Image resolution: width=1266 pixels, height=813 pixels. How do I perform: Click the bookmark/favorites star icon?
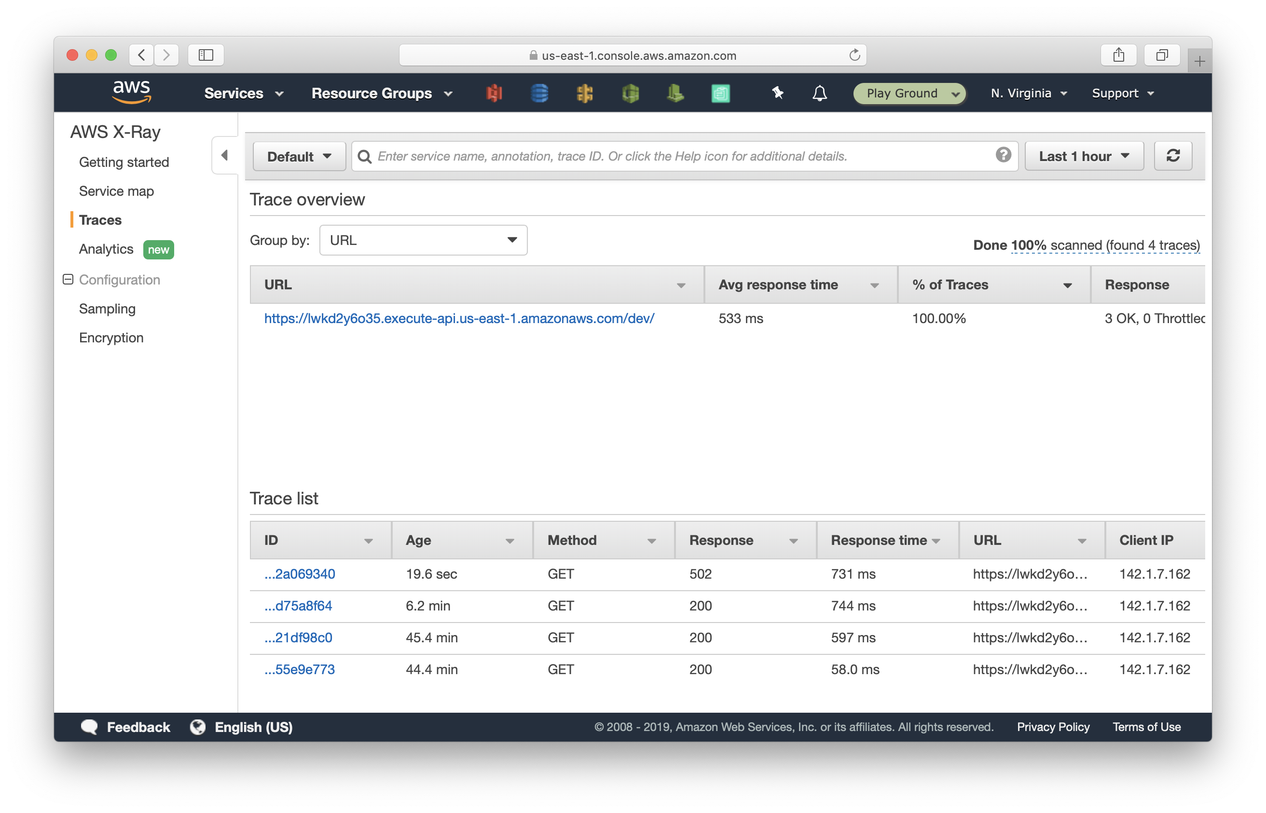point(778,92)
